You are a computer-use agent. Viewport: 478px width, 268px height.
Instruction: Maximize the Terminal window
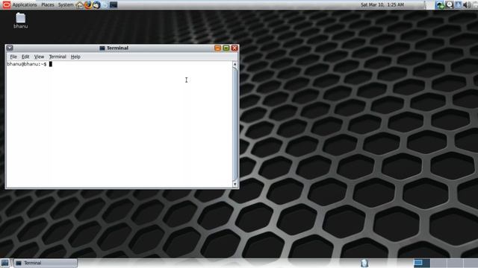coord(226,48)
